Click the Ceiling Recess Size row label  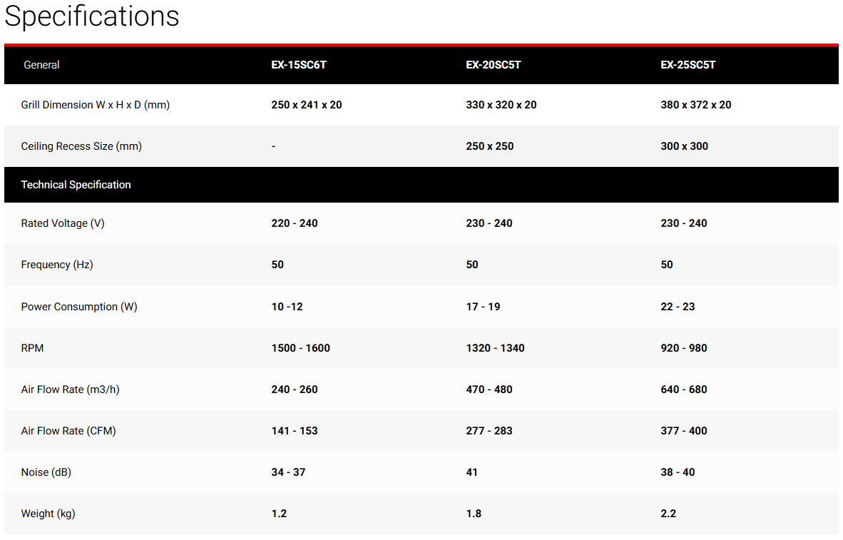point(81,146)
